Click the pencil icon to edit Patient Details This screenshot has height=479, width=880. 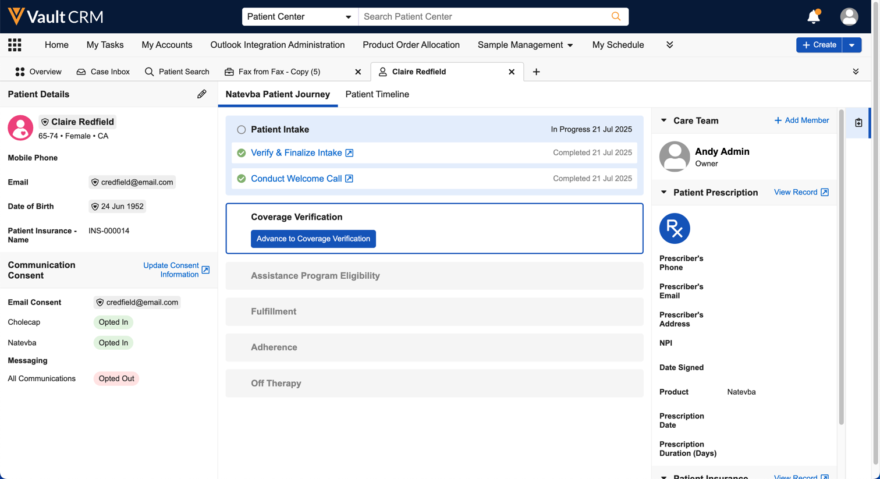(201, 94)
